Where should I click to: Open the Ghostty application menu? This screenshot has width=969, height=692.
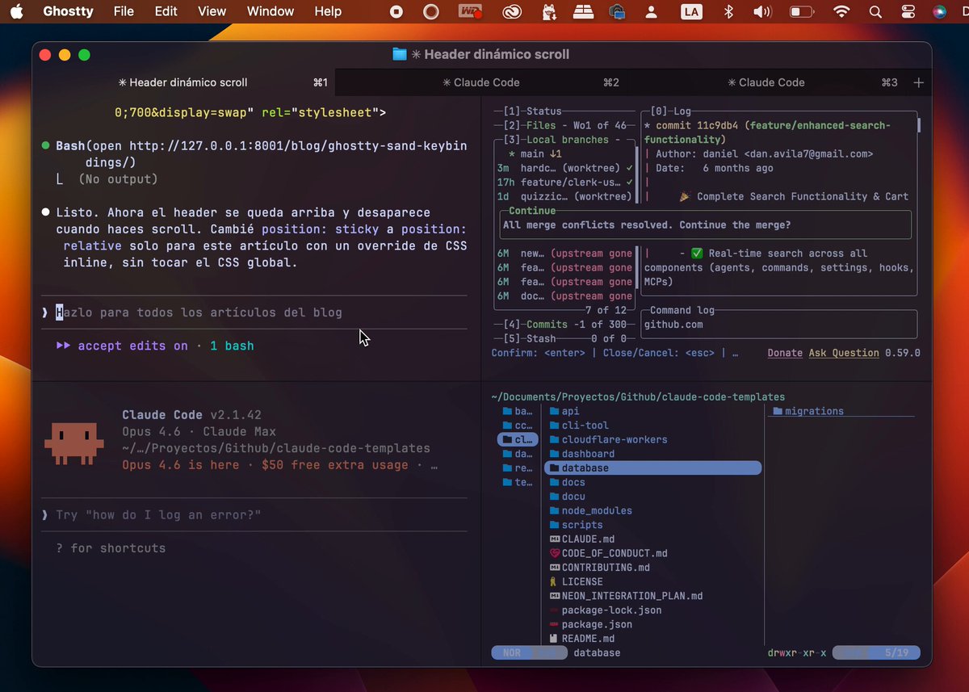tap(68, 11)
